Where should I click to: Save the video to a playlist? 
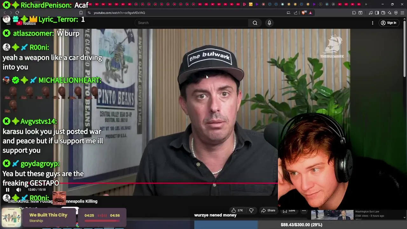289,210
